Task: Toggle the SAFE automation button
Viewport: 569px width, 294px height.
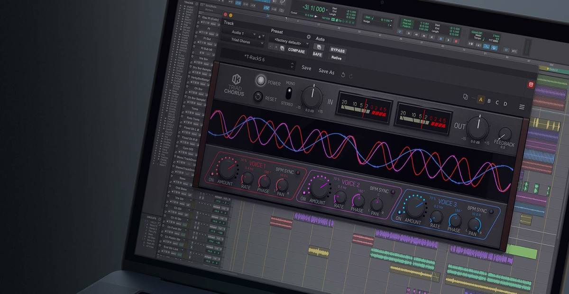Action: (x=317, y=54)
